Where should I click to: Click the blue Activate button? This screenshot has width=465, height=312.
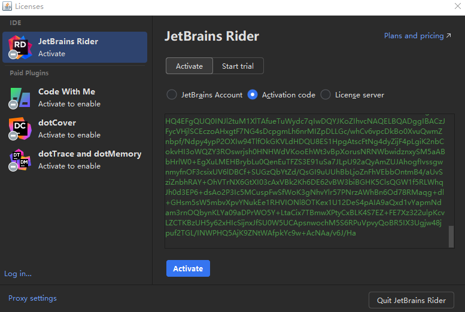click(x=188, y=268)
